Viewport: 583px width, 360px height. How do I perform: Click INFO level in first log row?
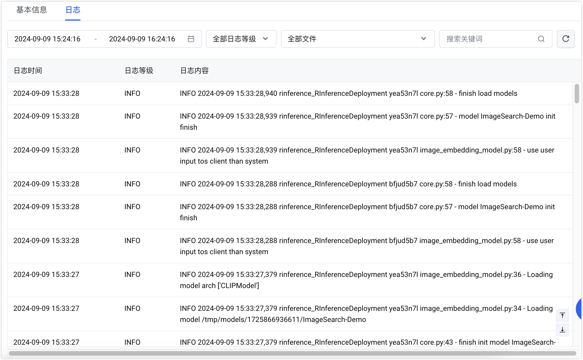coord(132,93)
